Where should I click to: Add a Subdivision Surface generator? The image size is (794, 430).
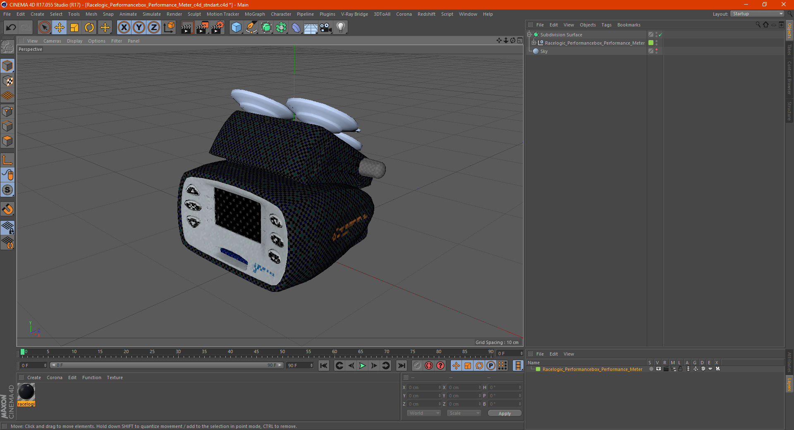[266, 28]
